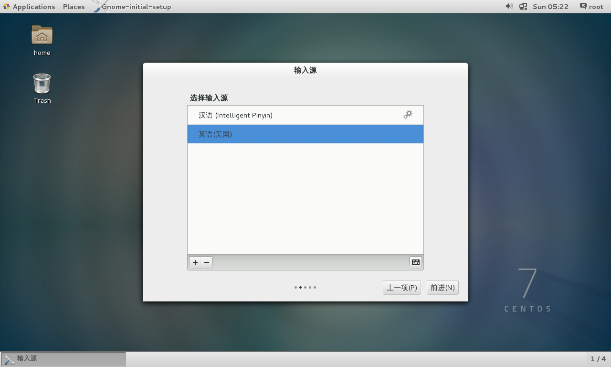Open the Applications menu
The image size is (611, 367).
(30, 6)
